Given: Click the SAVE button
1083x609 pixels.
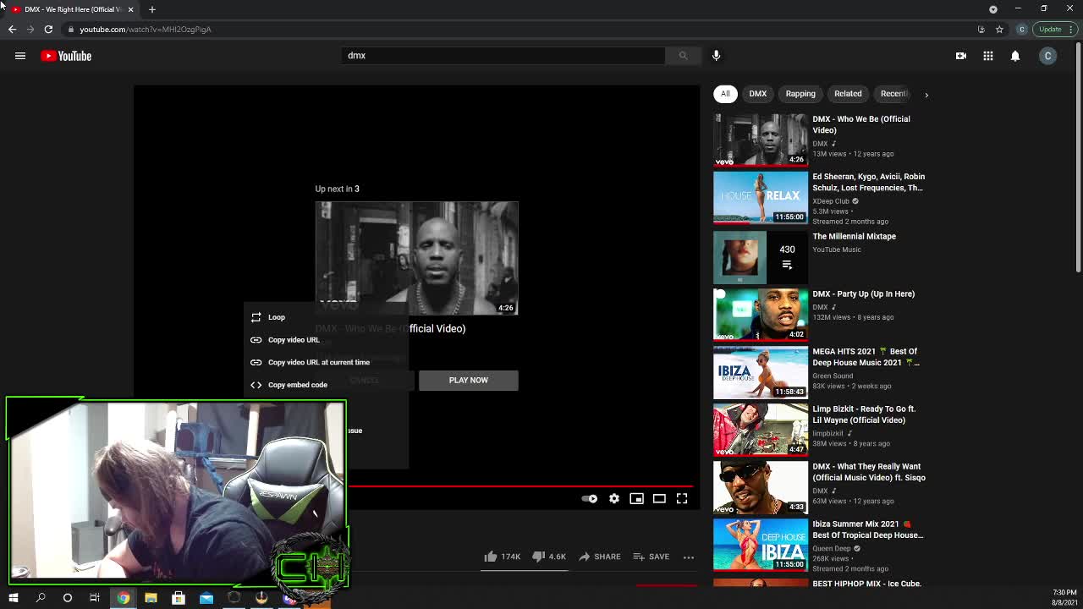Looking at the screenshot, I should pos(651,557).
